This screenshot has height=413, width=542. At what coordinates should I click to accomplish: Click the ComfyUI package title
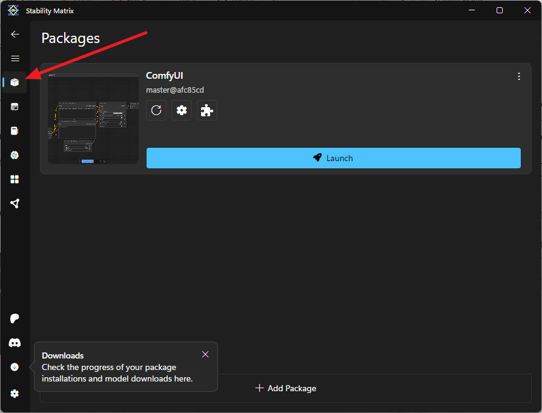pyautogui.click(x=165, y=75)
